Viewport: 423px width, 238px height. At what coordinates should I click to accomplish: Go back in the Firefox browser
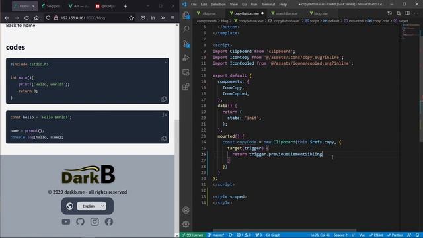(7, 18)
